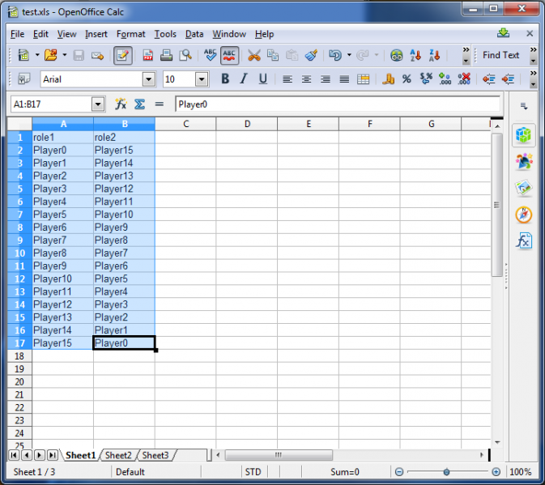Viewport: 545px width, 485px height.
Task: Open the sidebar Functions fx icon
Action: point(523,241)
